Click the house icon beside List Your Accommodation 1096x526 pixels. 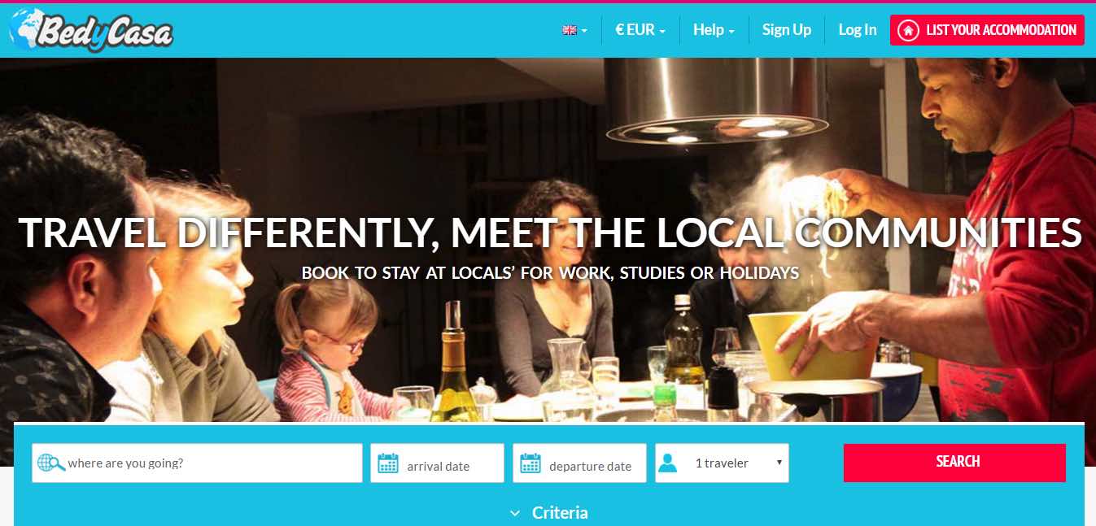click(x=908, y=30)
